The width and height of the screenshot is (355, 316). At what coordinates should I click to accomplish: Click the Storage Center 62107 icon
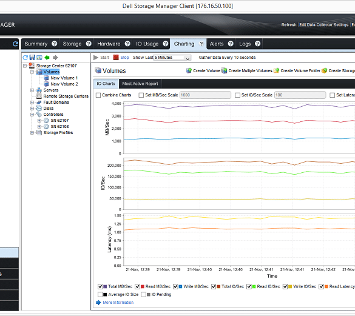click(x=32, y=66)
